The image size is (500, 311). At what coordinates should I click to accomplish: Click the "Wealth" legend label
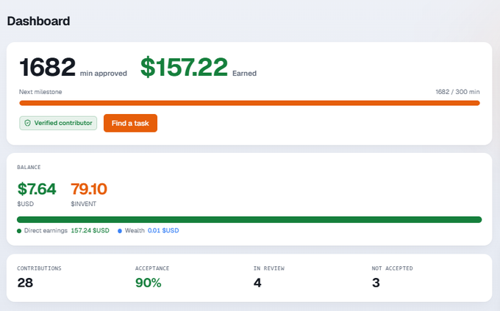point(135,231)
